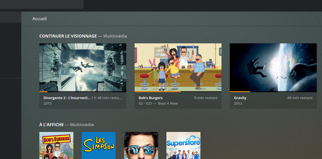Click the 69 min restant label

(x=300, y=98)
